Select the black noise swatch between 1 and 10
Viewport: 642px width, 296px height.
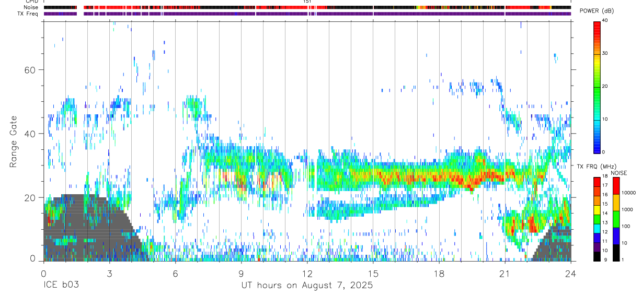click(x=615, y=253)
